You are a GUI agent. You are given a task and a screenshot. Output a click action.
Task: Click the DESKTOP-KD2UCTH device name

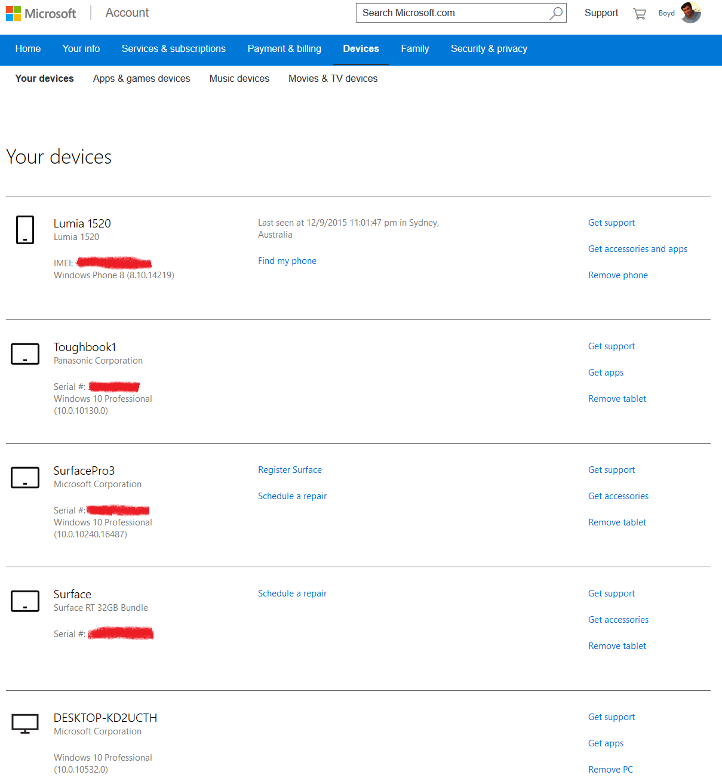pos(105,718)
